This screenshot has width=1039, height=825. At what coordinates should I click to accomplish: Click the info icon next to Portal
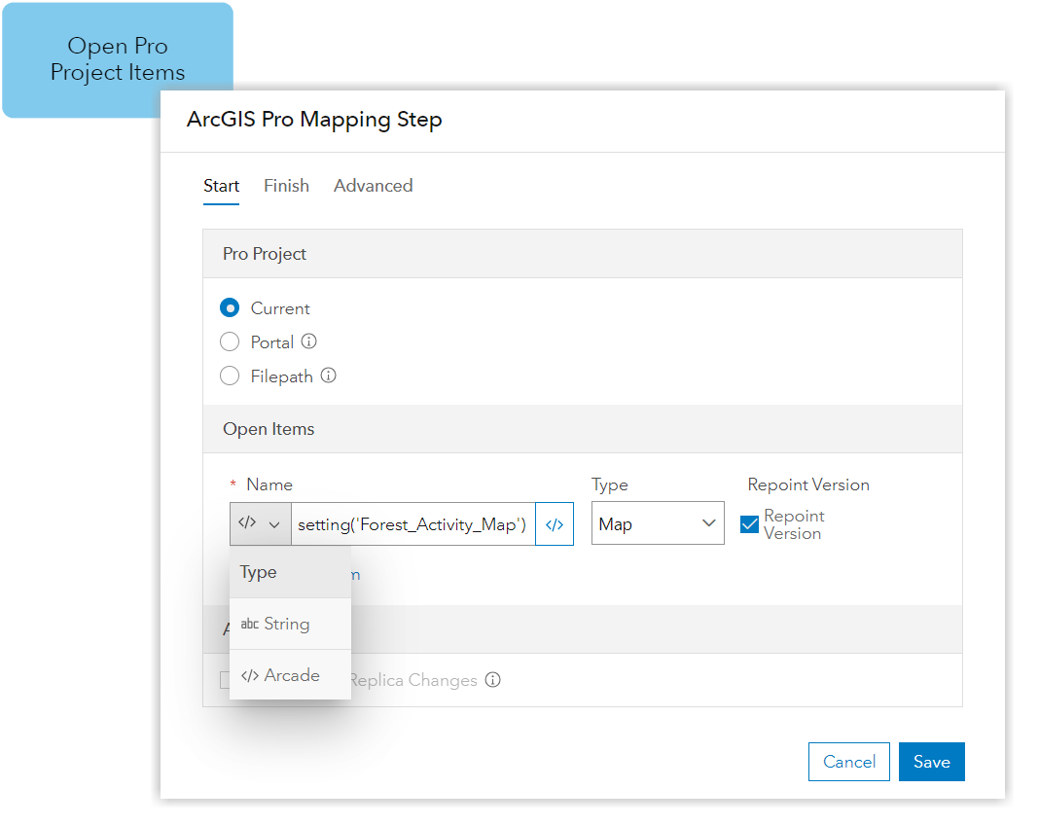pyautogui.click(x=307, y=341)
